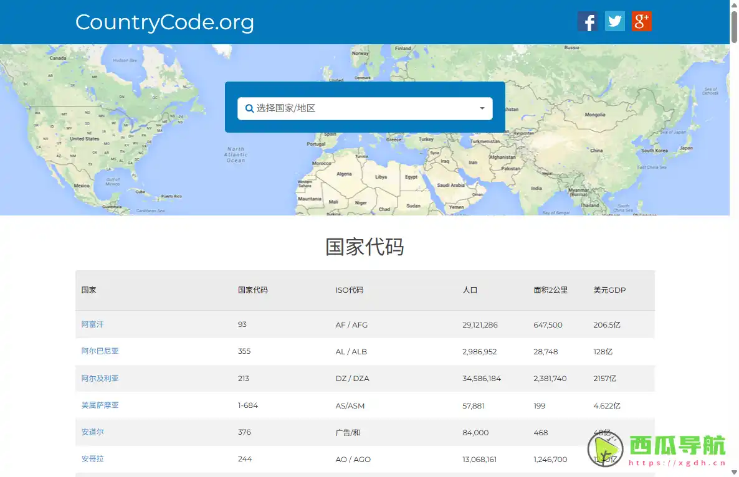Viewport: 739px width, 477px height.
Task: Go to the CountryCode.org home logo
Action: 164,22
